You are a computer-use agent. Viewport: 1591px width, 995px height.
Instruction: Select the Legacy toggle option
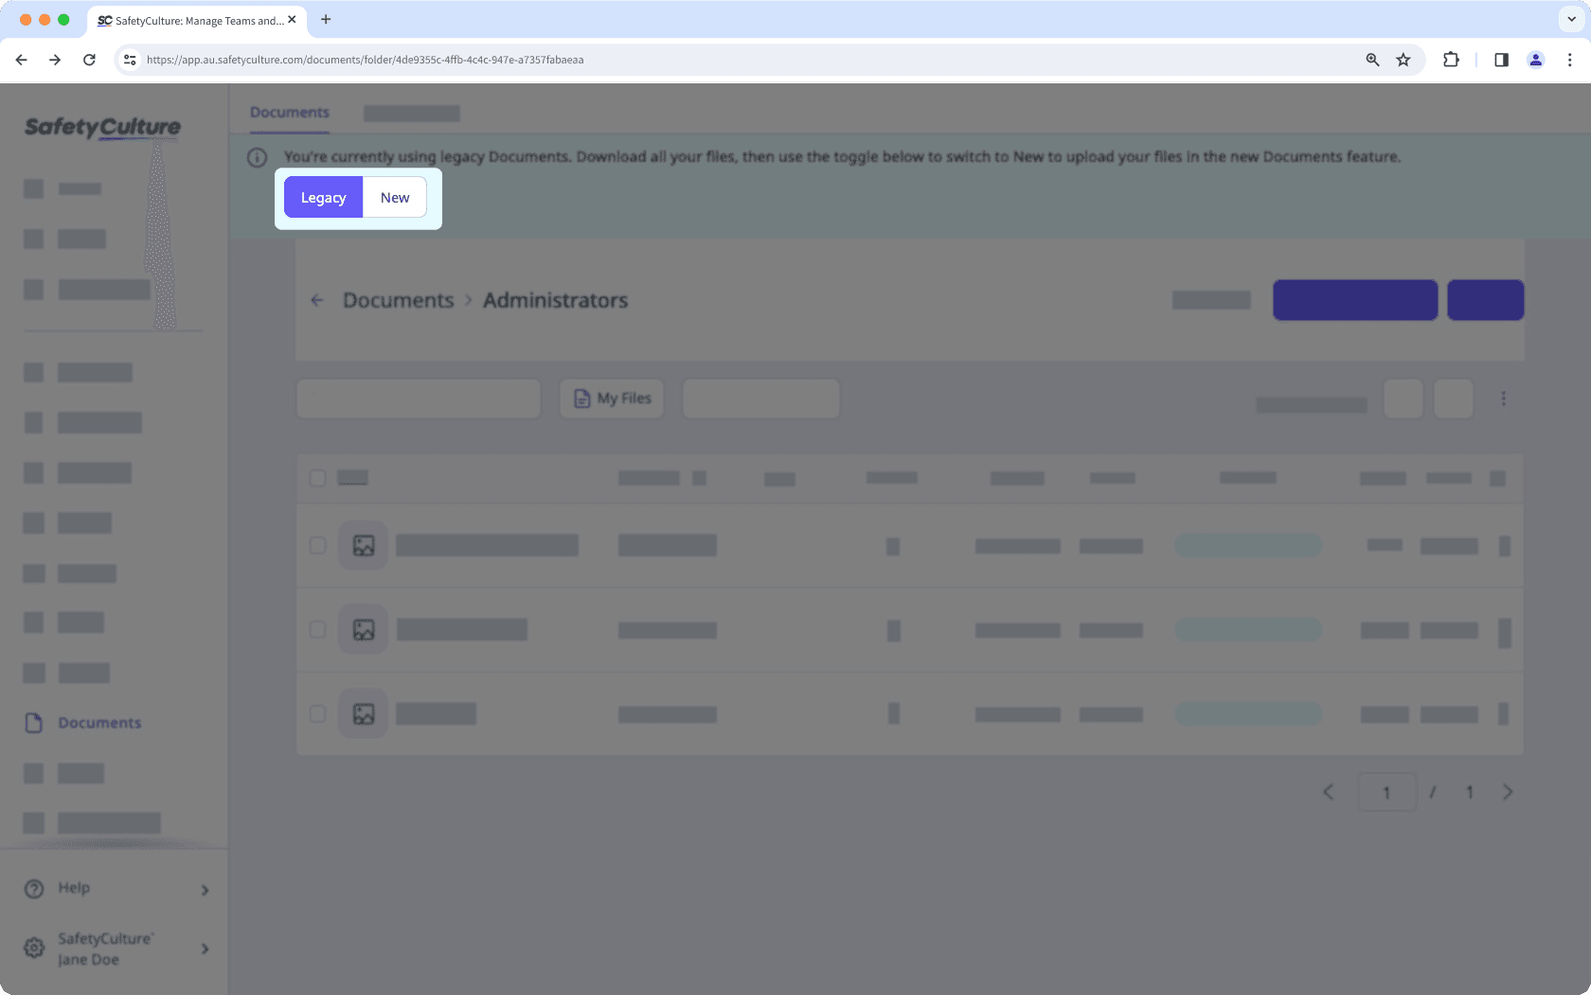323,198
